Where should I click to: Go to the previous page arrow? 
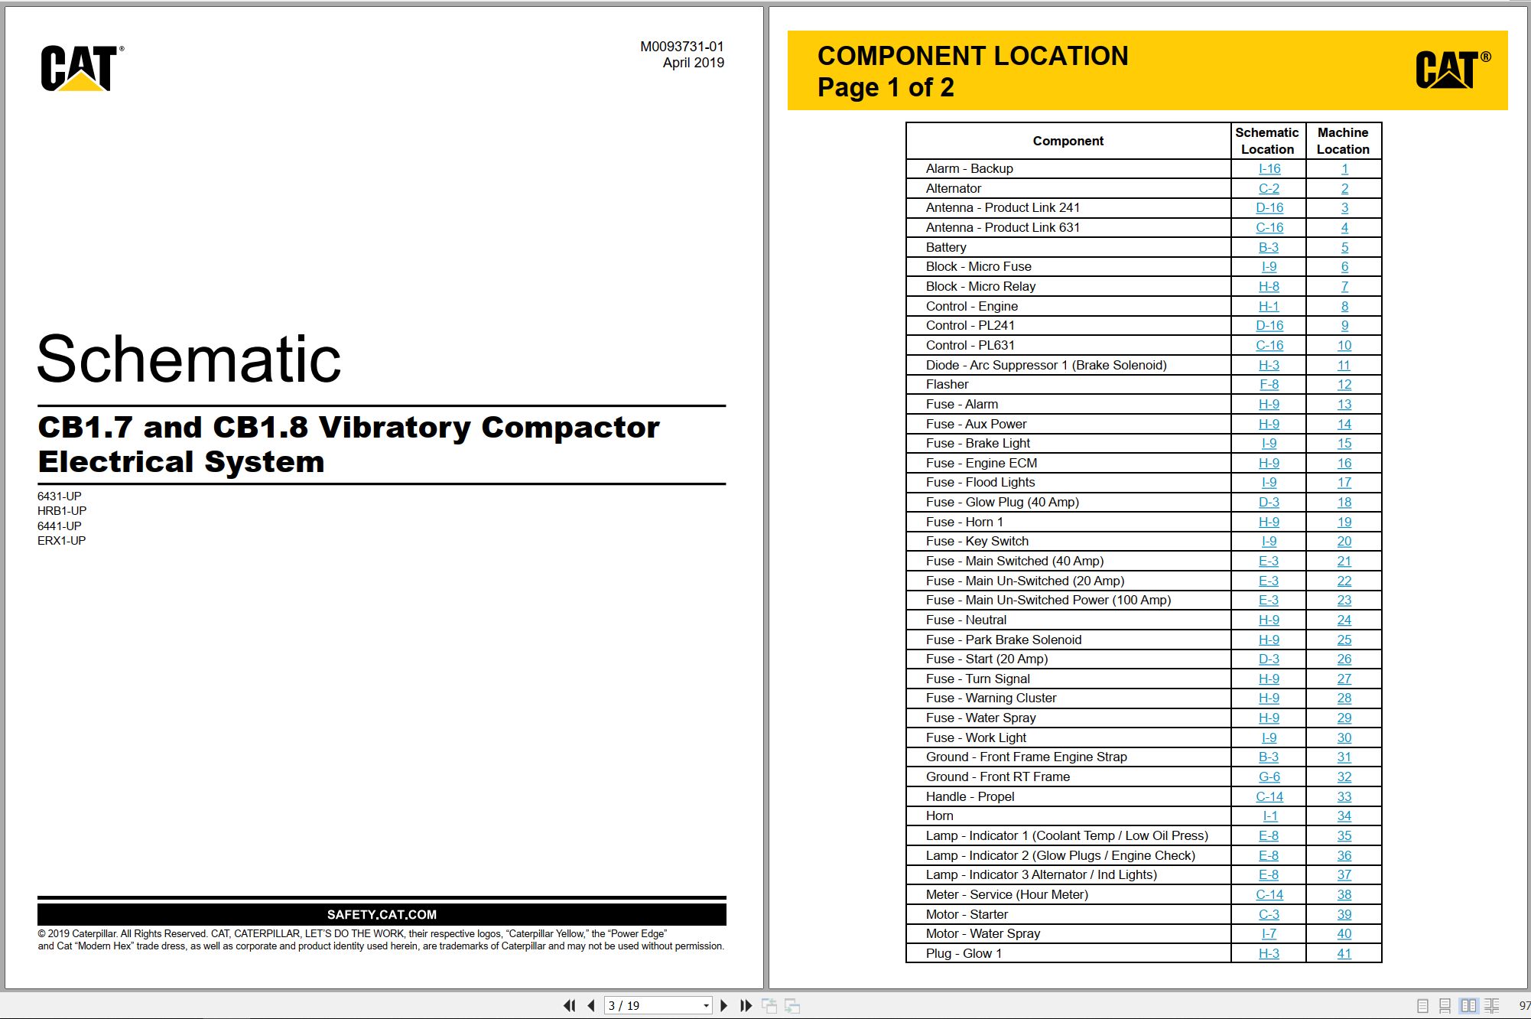tap(590, 1005)
